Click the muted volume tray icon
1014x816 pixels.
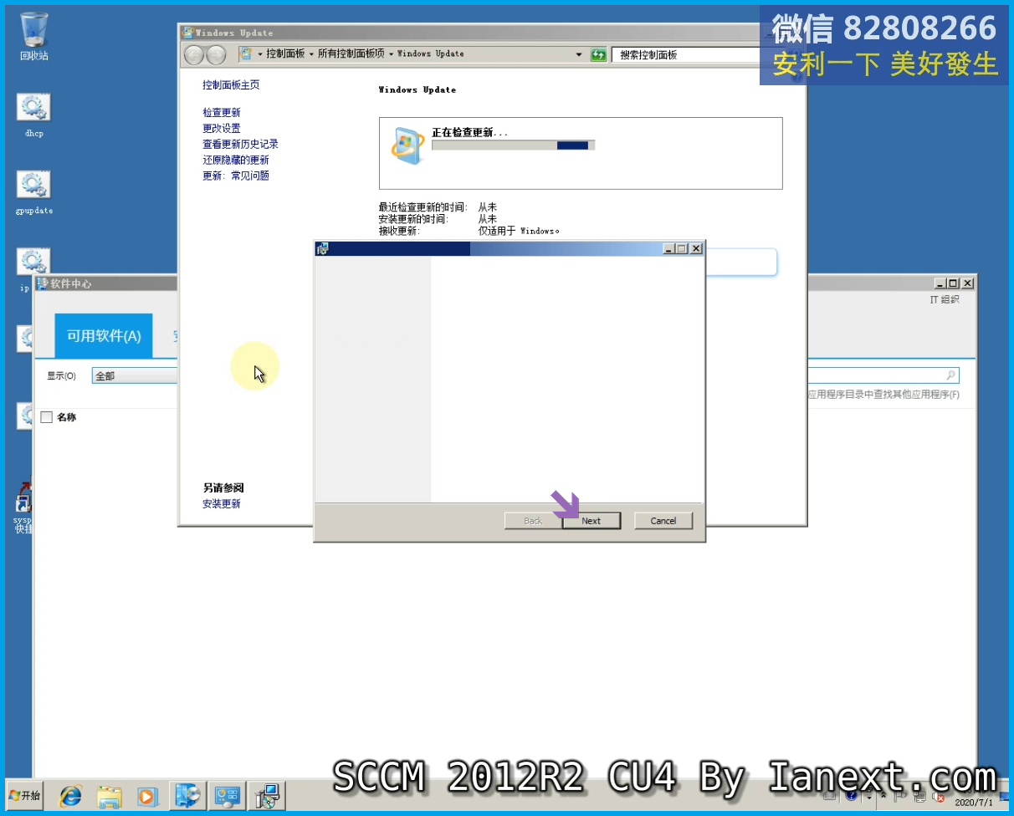(938, 795)
